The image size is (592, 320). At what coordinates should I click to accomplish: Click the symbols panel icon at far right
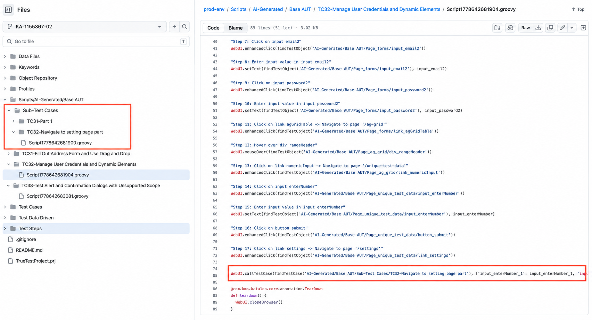coord(583,28)
